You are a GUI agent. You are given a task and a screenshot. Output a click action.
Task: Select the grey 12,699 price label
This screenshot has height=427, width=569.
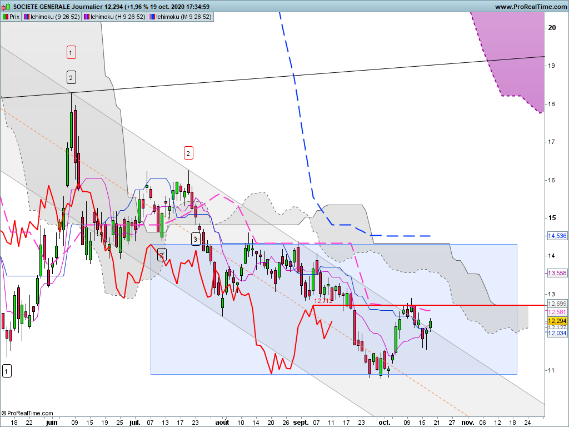557,304
